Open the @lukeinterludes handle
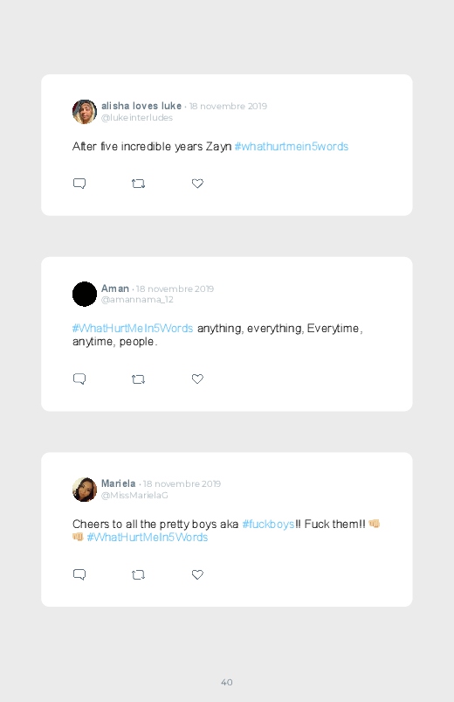This screenshot has width=454, height=702. [x=137, y=118]
